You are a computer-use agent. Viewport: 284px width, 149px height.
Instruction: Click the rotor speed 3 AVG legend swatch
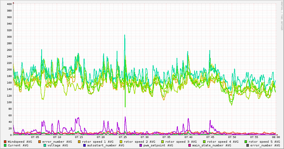click(x=162, y=142)
